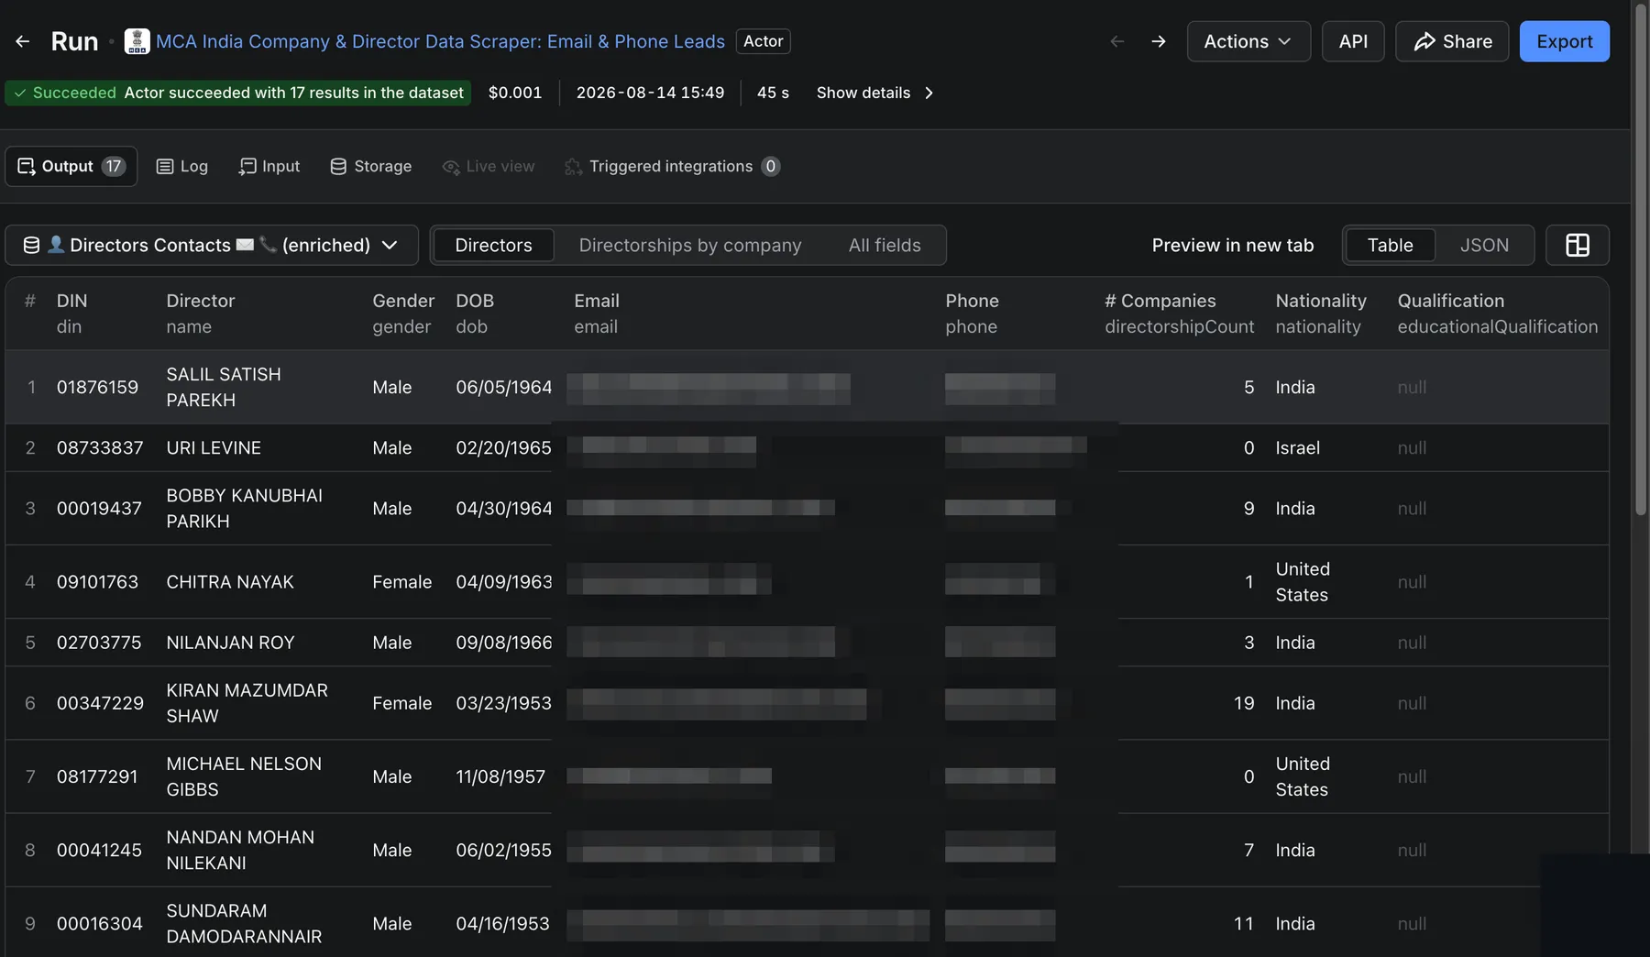The height and width of the screenshot is (957, 1650).
Task: Open the Input tab
Action: [269, 166]
